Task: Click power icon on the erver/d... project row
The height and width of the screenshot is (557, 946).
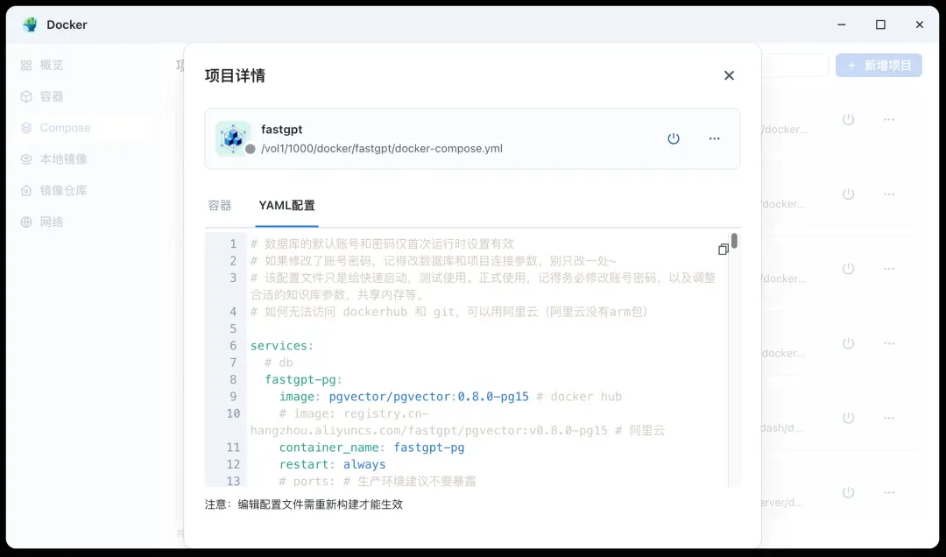Action: [x=848, y=492]
